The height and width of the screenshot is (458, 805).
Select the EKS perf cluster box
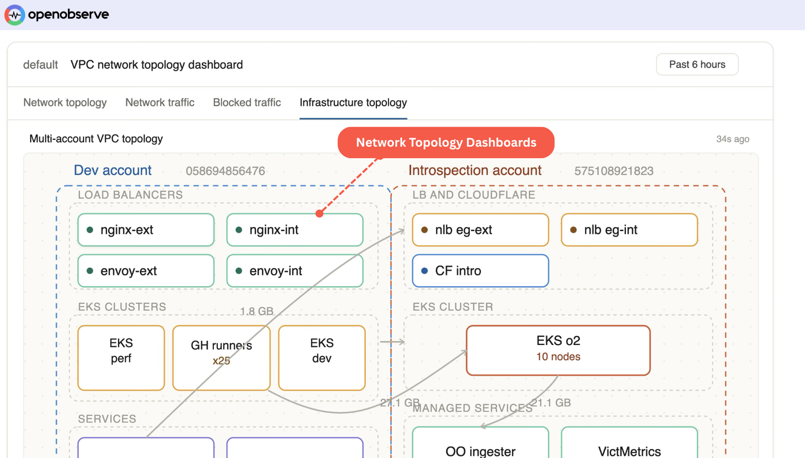(121, 358)
